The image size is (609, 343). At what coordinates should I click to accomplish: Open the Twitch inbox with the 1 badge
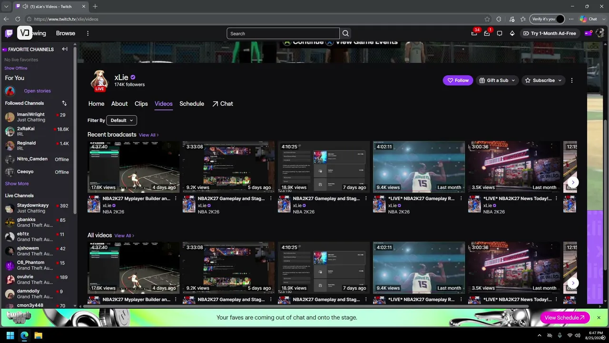coord(487,33)
